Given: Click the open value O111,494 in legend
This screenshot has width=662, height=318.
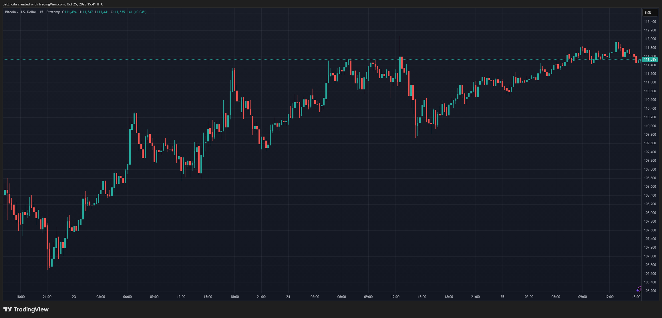Looking at the screenshot, I should point(69,12).
